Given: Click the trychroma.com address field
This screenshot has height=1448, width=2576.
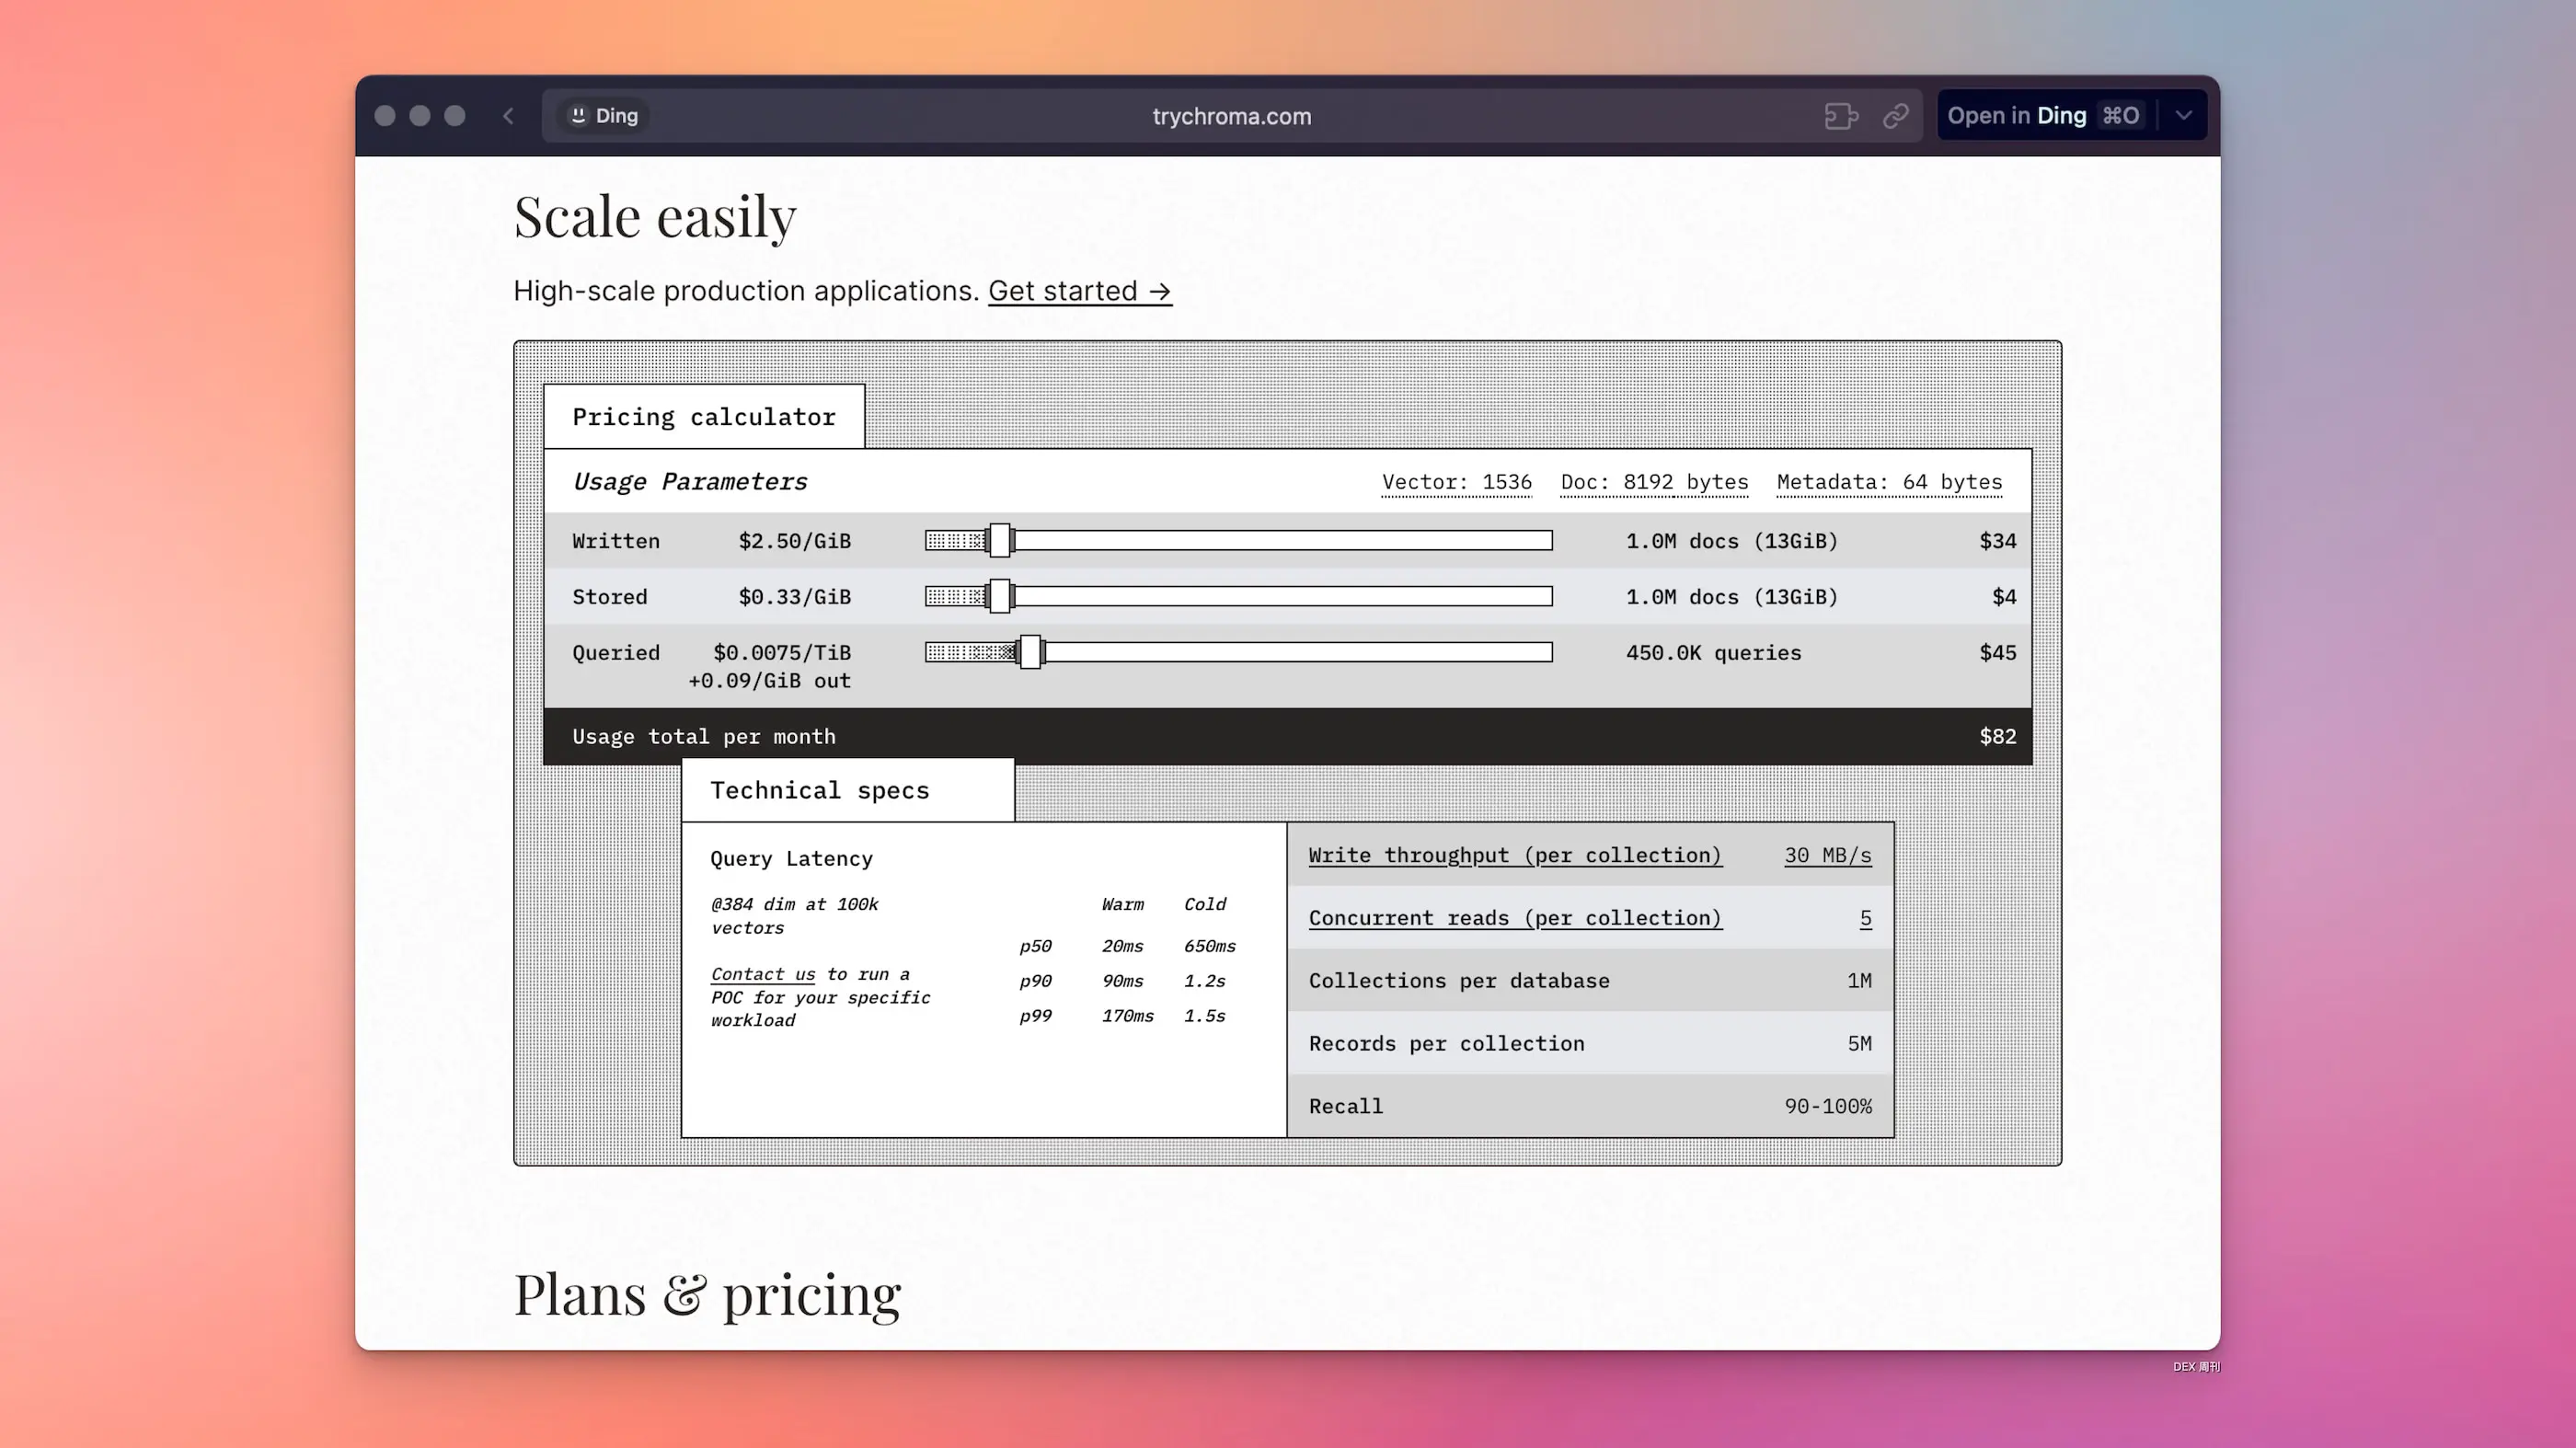Looking at the screenshot, I should (x=1230, y=116).
